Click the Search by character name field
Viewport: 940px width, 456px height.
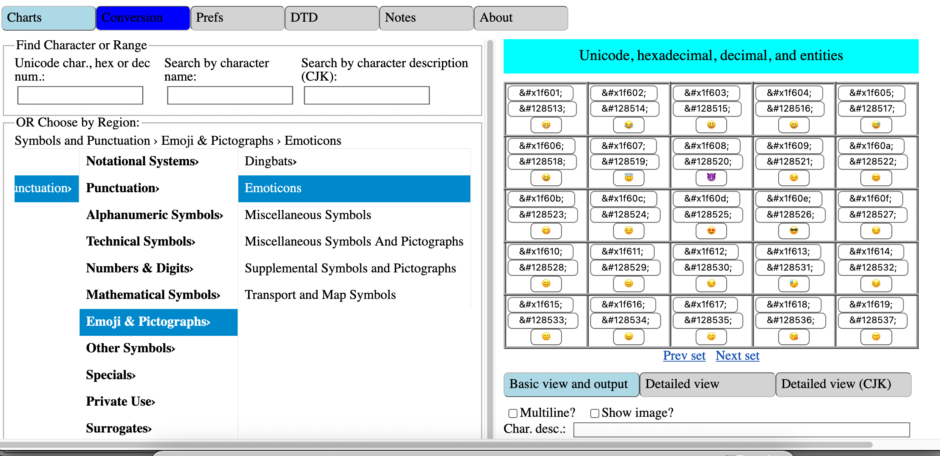(x=230, y=96)
